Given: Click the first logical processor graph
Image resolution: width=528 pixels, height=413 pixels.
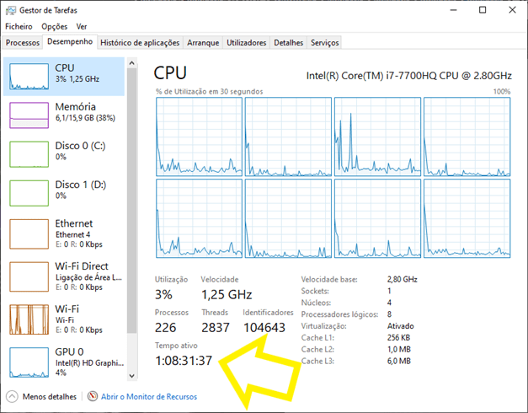Looking at the screenshot, I should click(198, 136).
